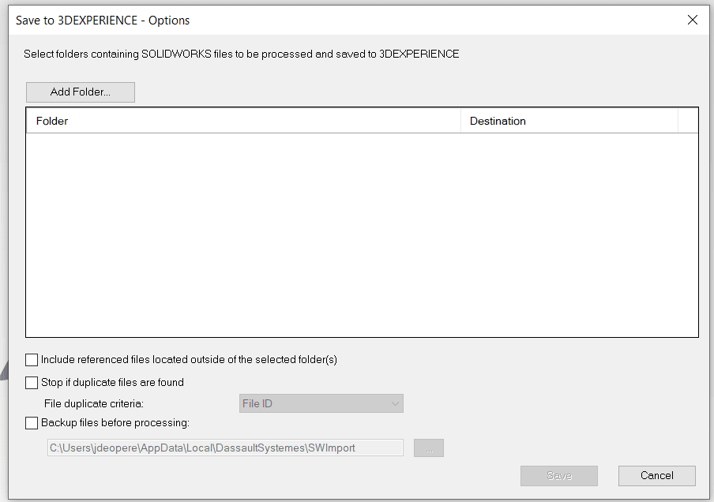
Task: Check "Stop if duplicate files are found"
Action: coord(32,382)
